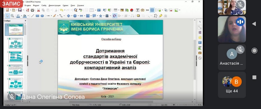Click the Print icon

(32, 10)
